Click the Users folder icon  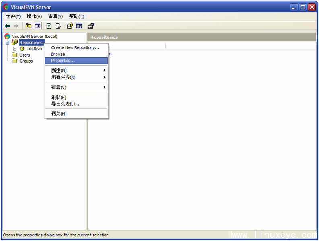pos(14,55)
